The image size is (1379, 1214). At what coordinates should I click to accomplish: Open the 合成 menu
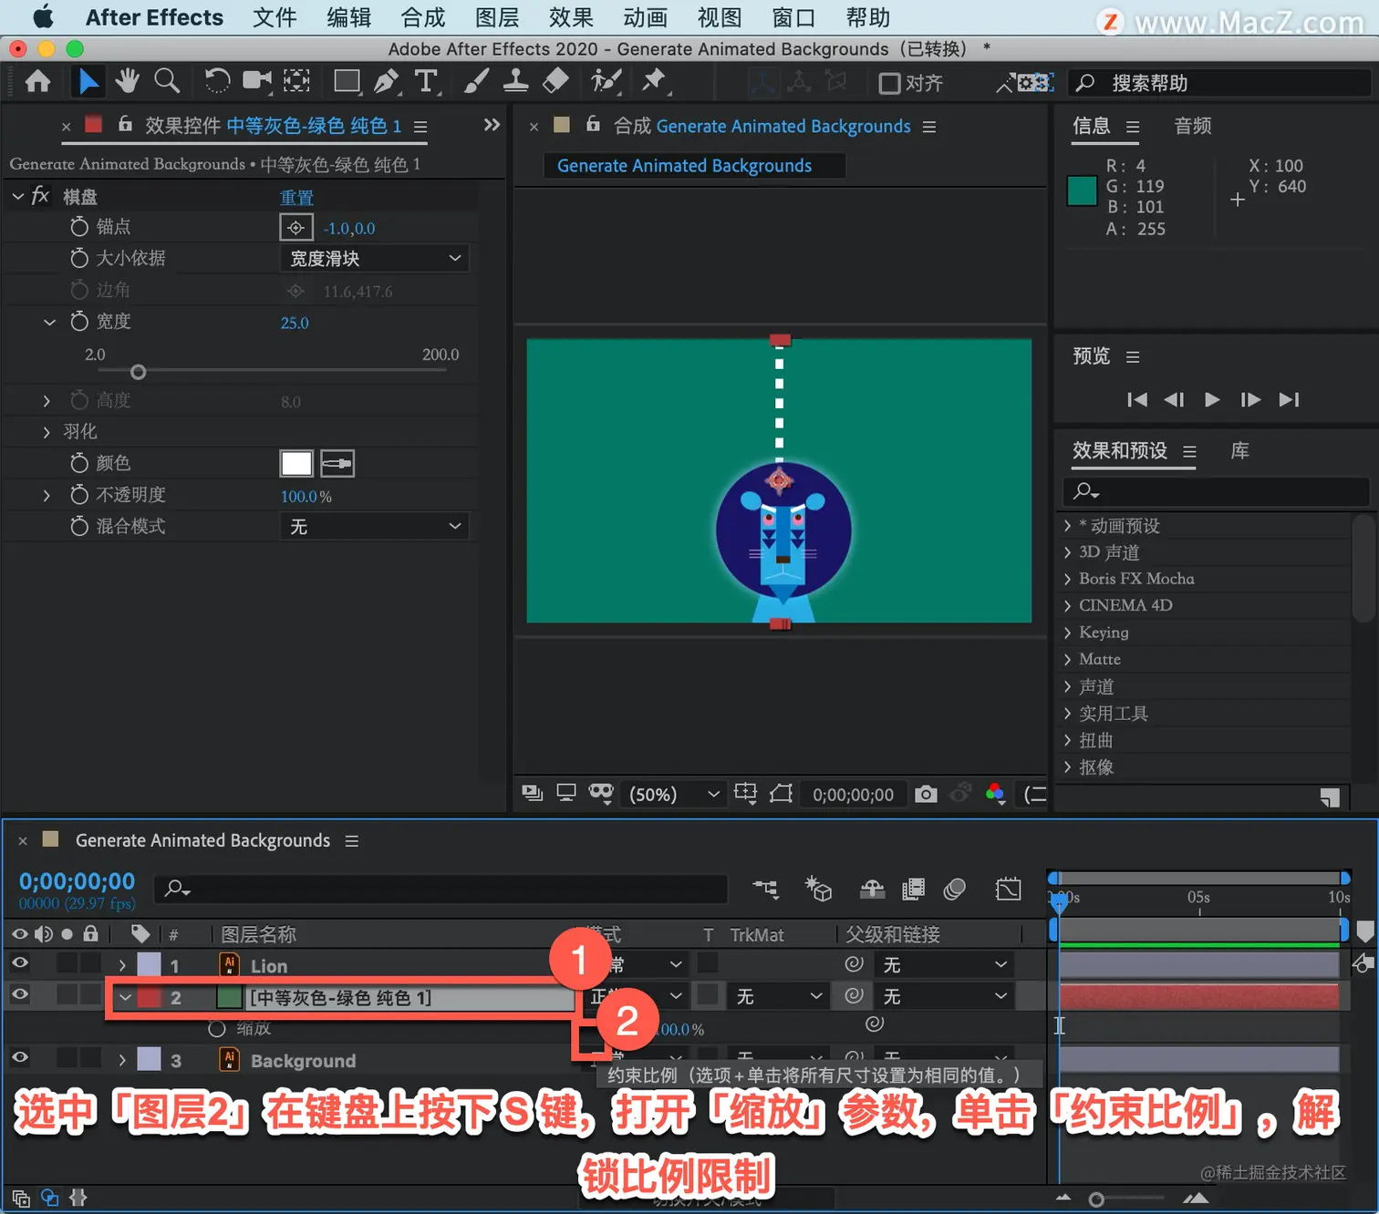pos(423,17)
